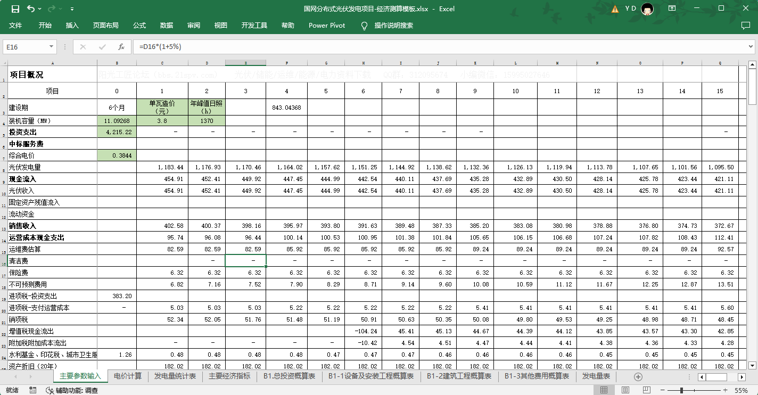Viewport: 758px width, 395px height.
Task: Select the cell containing 843.04368
Action: pyautogui.click(x=286, y=108)
